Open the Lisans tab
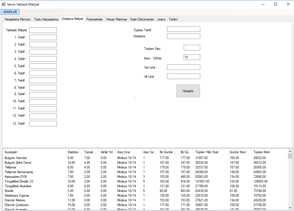The image size is (294, 211). pos(161,19)
